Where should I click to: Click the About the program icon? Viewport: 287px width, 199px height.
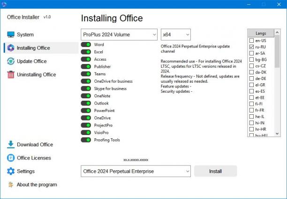tap(11, 184)
